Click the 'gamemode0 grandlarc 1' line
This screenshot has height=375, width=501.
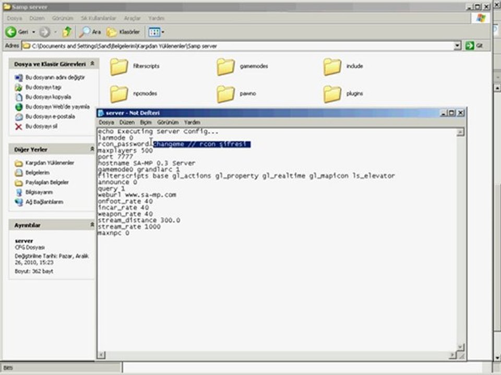coord(139,170)
